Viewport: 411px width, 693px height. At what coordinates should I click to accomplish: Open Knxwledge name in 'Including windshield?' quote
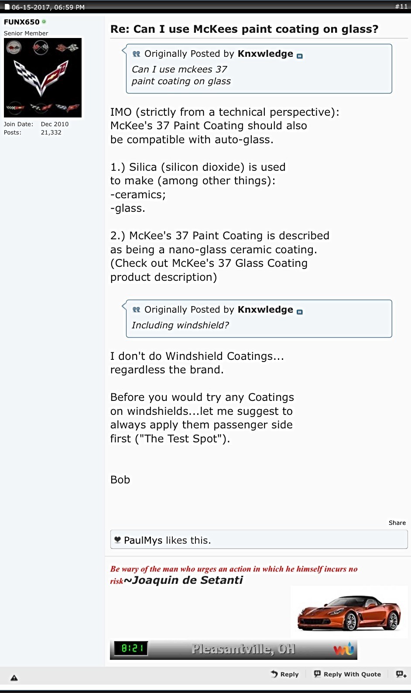265,310
